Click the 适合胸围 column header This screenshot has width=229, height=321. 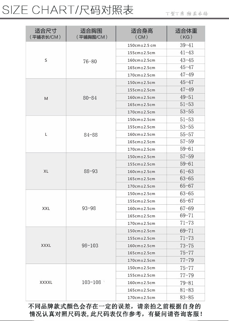91,34
